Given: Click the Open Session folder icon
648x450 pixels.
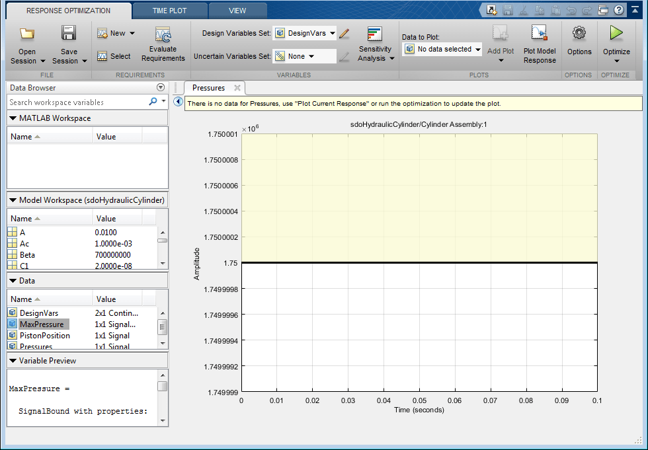Looking at the screenshot, I should coord(27,34).
